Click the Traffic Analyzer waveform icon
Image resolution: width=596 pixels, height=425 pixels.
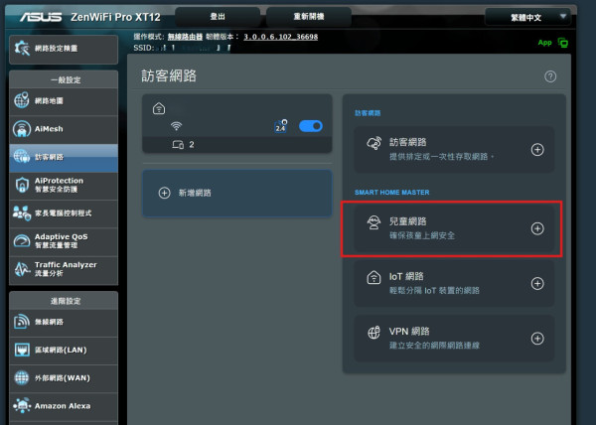[22, 269]
